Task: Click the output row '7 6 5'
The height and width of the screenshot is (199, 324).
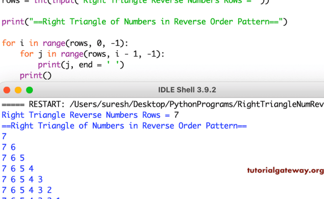Action: (13, 158)
